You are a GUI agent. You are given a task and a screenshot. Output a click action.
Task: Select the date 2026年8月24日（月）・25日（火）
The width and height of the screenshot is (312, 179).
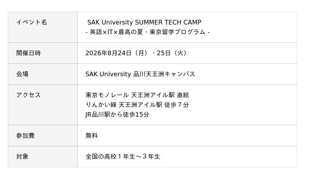137,53
